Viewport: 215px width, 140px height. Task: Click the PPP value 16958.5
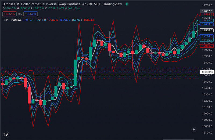tap(16, 20)
